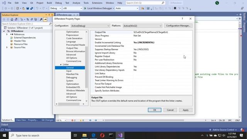
Task: Open the Extensions menu
Action: pos(97,3)
